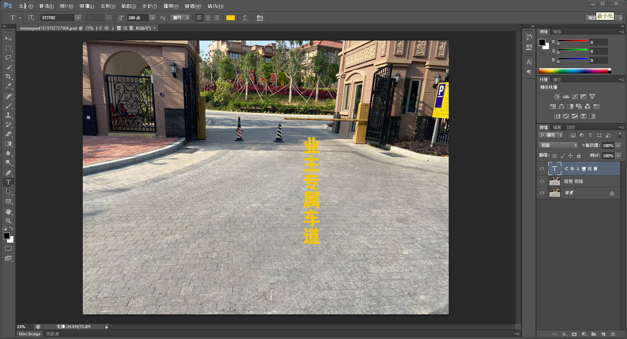Viewport: 627px width, 339px height.
Task: Switch to the Channels tab beside Layers
Action: pos(557,127)
